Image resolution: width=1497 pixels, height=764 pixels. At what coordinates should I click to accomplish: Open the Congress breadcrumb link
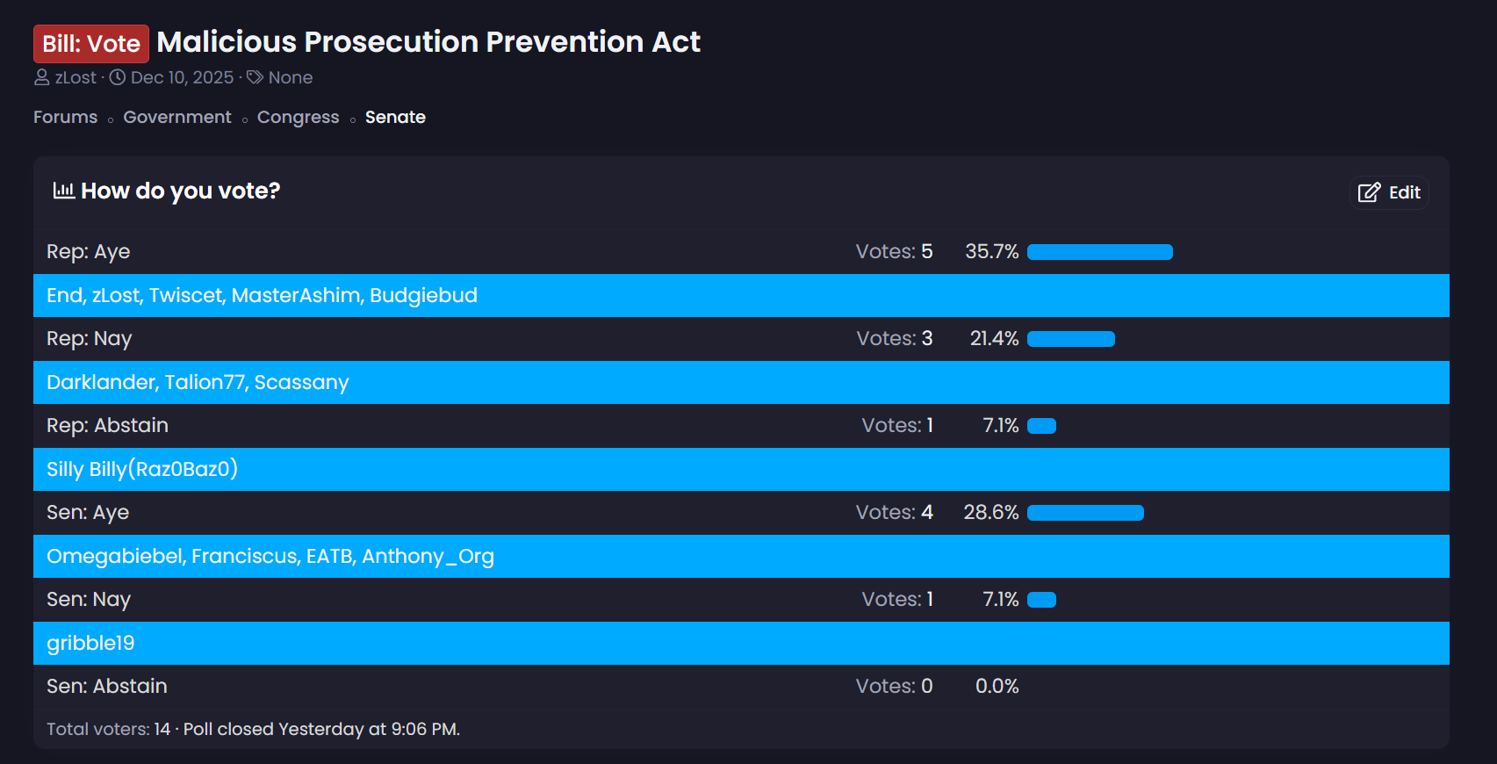(298, 117)
